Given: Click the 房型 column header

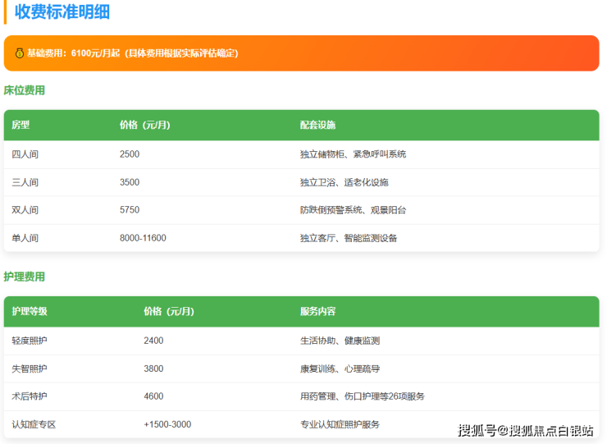Looking at the screenshot, I should [x=21, y=125].
